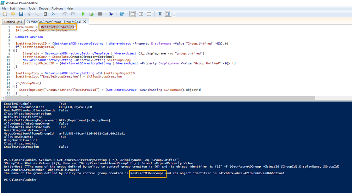Open the Debug menu
Viewport: 352px width, 193px height.
point(43,8)
